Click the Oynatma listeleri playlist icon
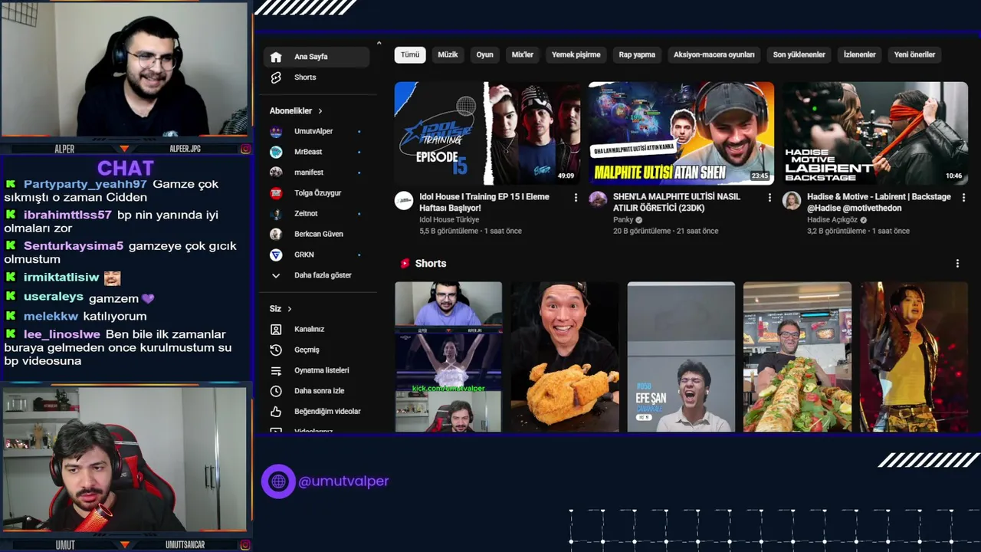Image resolution: width=981 pixels, height=552 pixels. coord(276,370)
